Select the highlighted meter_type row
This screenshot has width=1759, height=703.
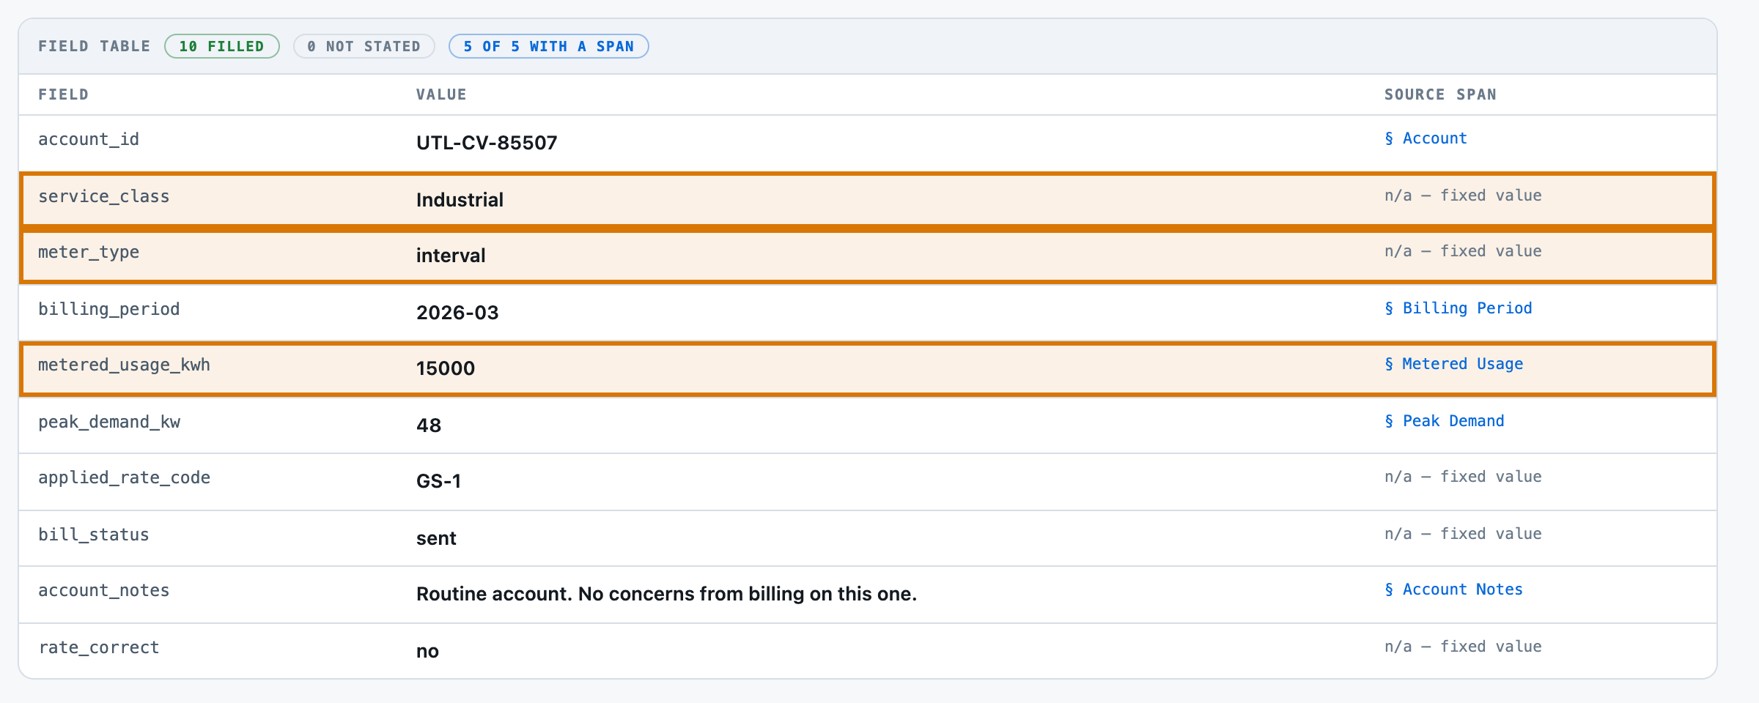coord(868,256)
